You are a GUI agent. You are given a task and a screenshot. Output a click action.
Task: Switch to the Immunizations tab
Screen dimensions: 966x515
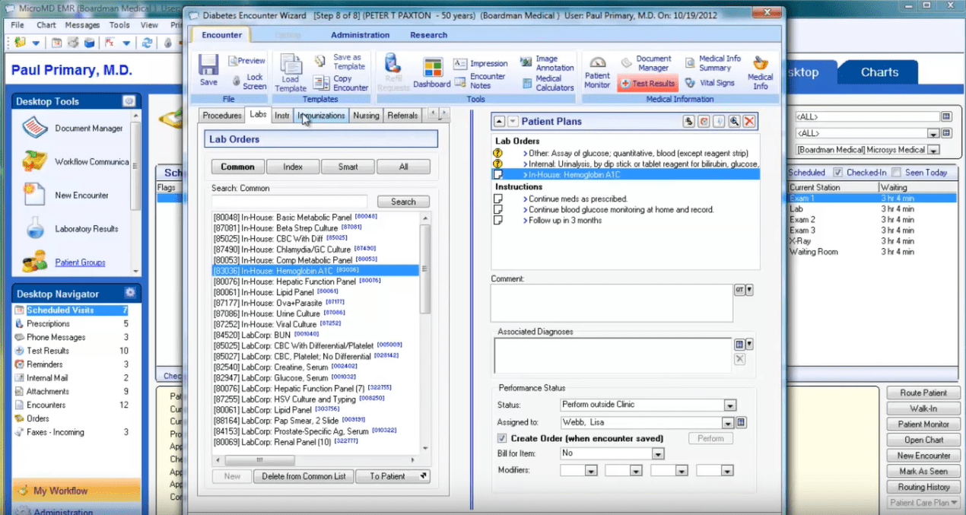coord(322,116)
